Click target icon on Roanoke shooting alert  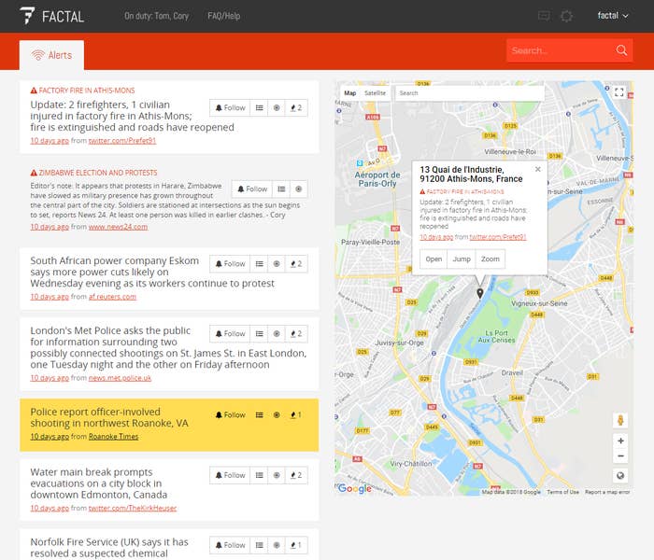(x=277, y=415)
